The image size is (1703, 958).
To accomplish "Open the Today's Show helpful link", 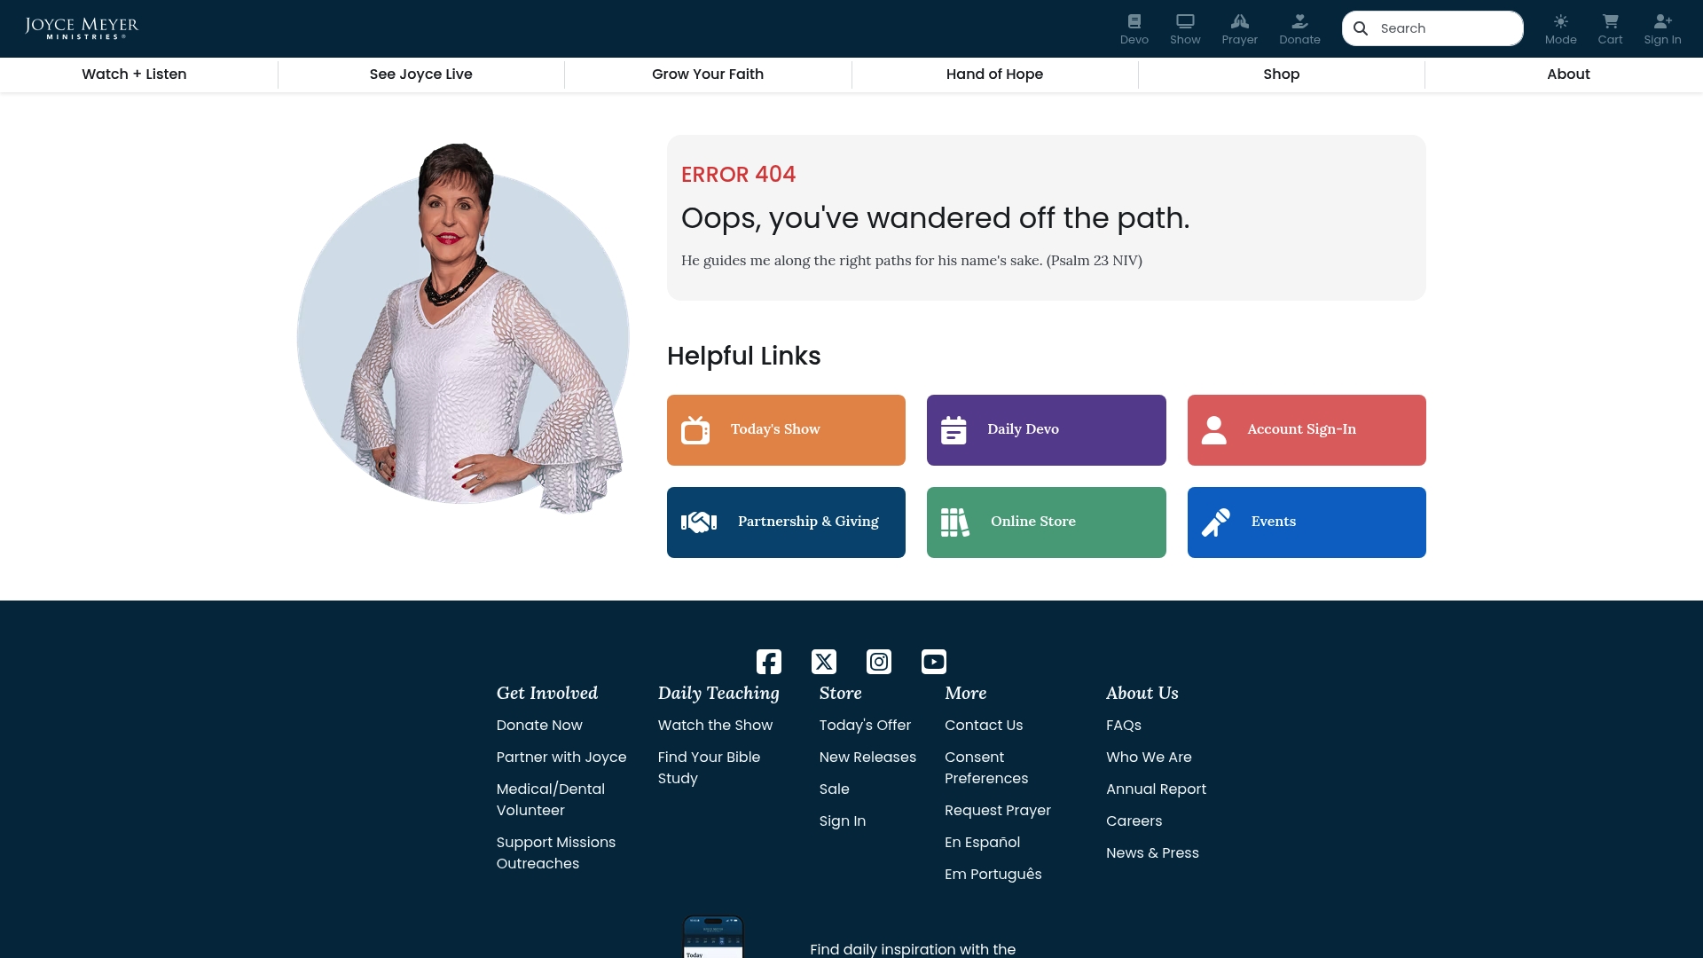I will (x=786, y=430).
